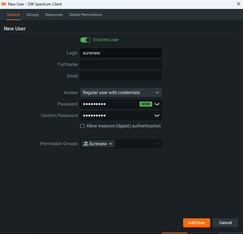Switch to the Resources tab

coord(54,15)
